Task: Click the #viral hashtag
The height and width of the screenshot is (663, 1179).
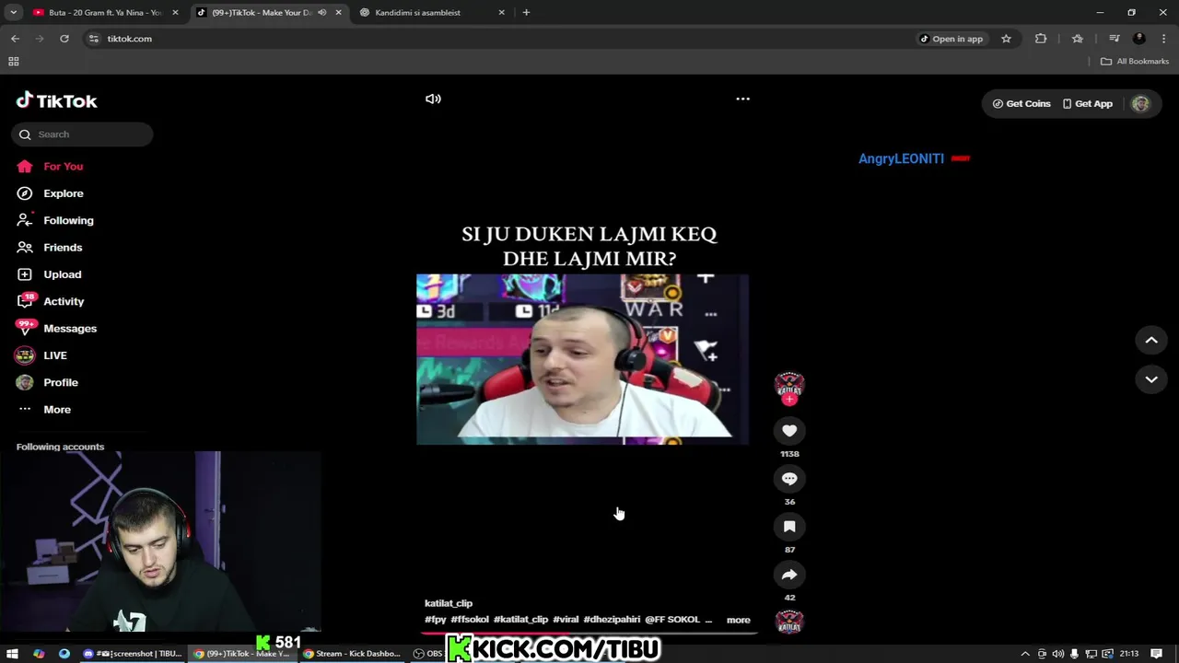Action: click(x=566, y=620)
